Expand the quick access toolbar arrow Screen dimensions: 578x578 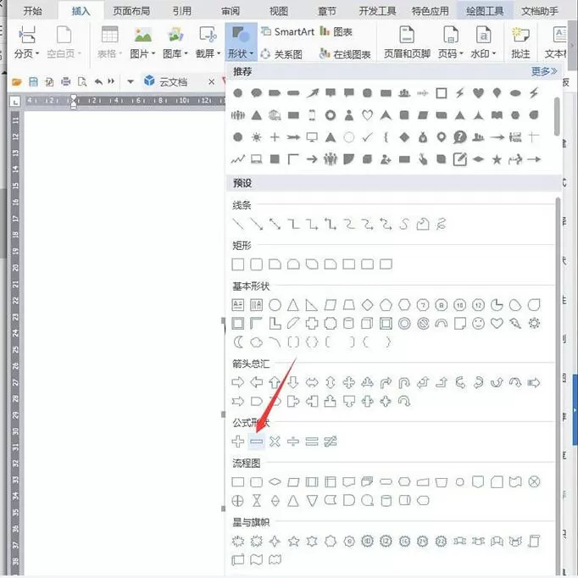(131, 81)
